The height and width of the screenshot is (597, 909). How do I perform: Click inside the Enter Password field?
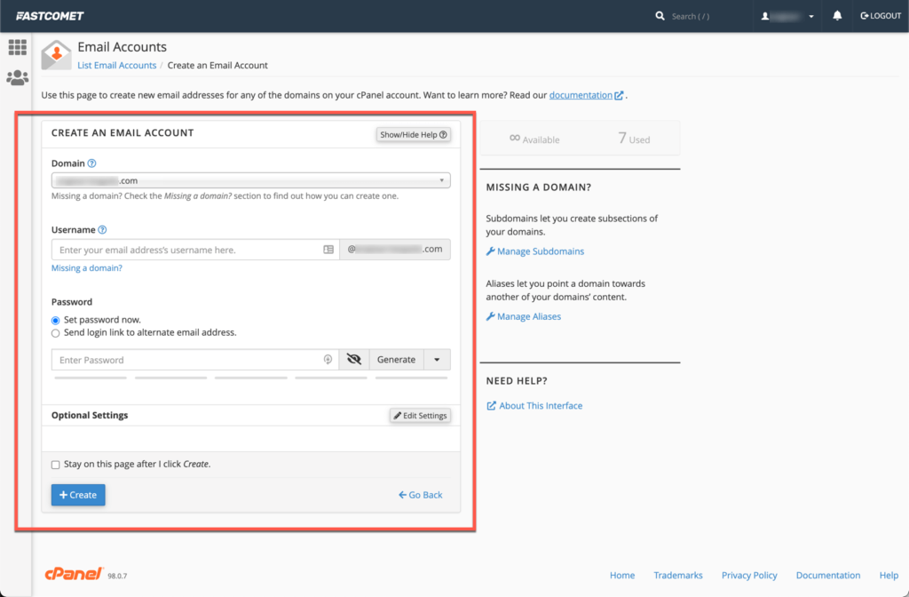pos(178,359)
